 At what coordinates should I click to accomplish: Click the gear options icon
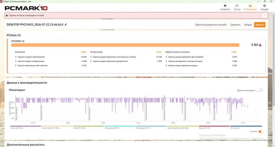[264, 6]
